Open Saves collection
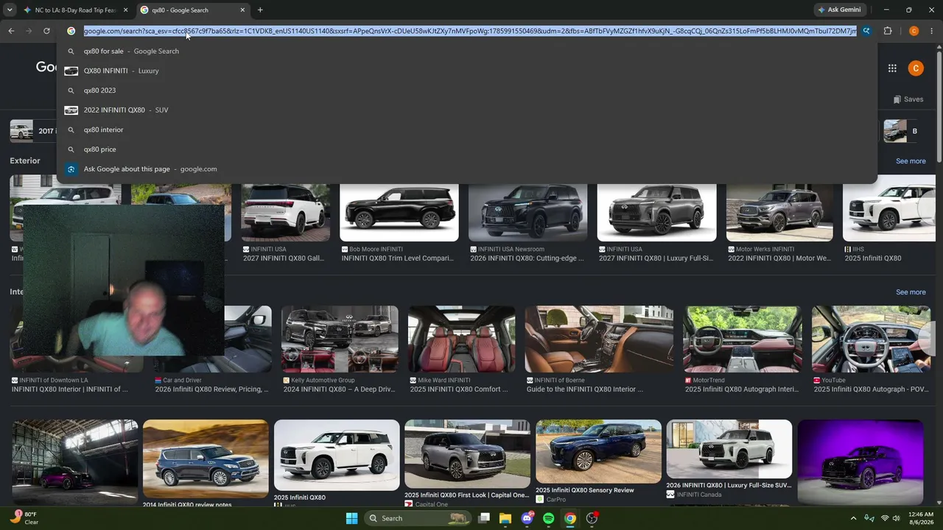Image resolution: width=943 pixels, height=530 pixels. (908, 99)
